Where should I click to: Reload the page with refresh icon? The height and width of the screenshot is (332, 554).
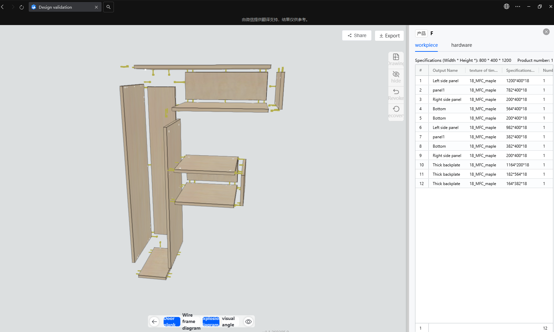click(x=22, y=7)
